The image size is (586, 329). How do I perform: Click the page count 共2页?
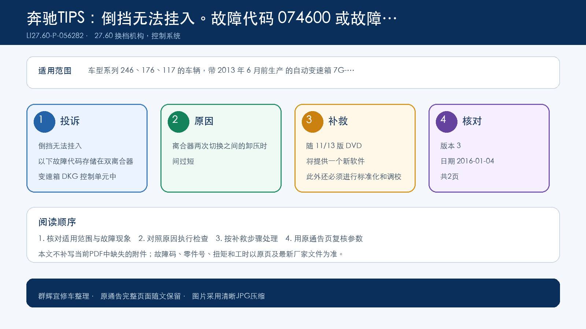point(449,177)
